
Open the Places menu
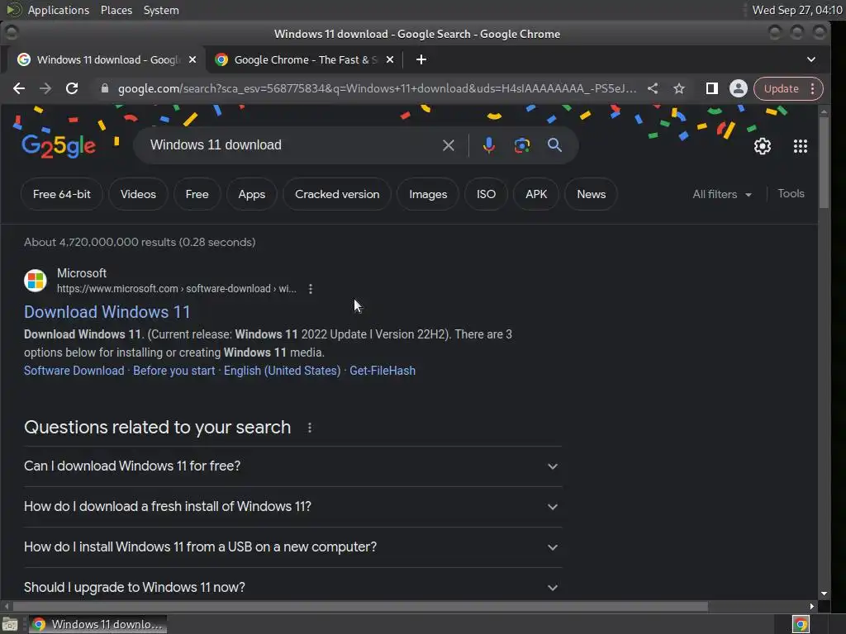[116, 10]
